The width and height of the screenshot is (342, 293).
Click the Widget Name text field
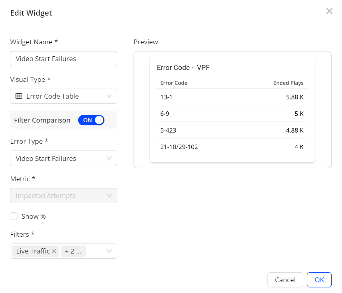tap(63, 59)
